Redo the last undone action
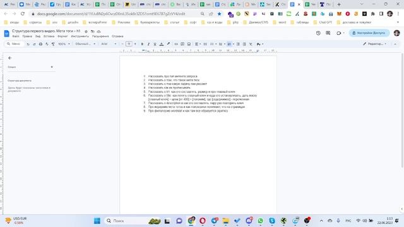The width and height of the screenshot is (404, 227). [34, 44]
